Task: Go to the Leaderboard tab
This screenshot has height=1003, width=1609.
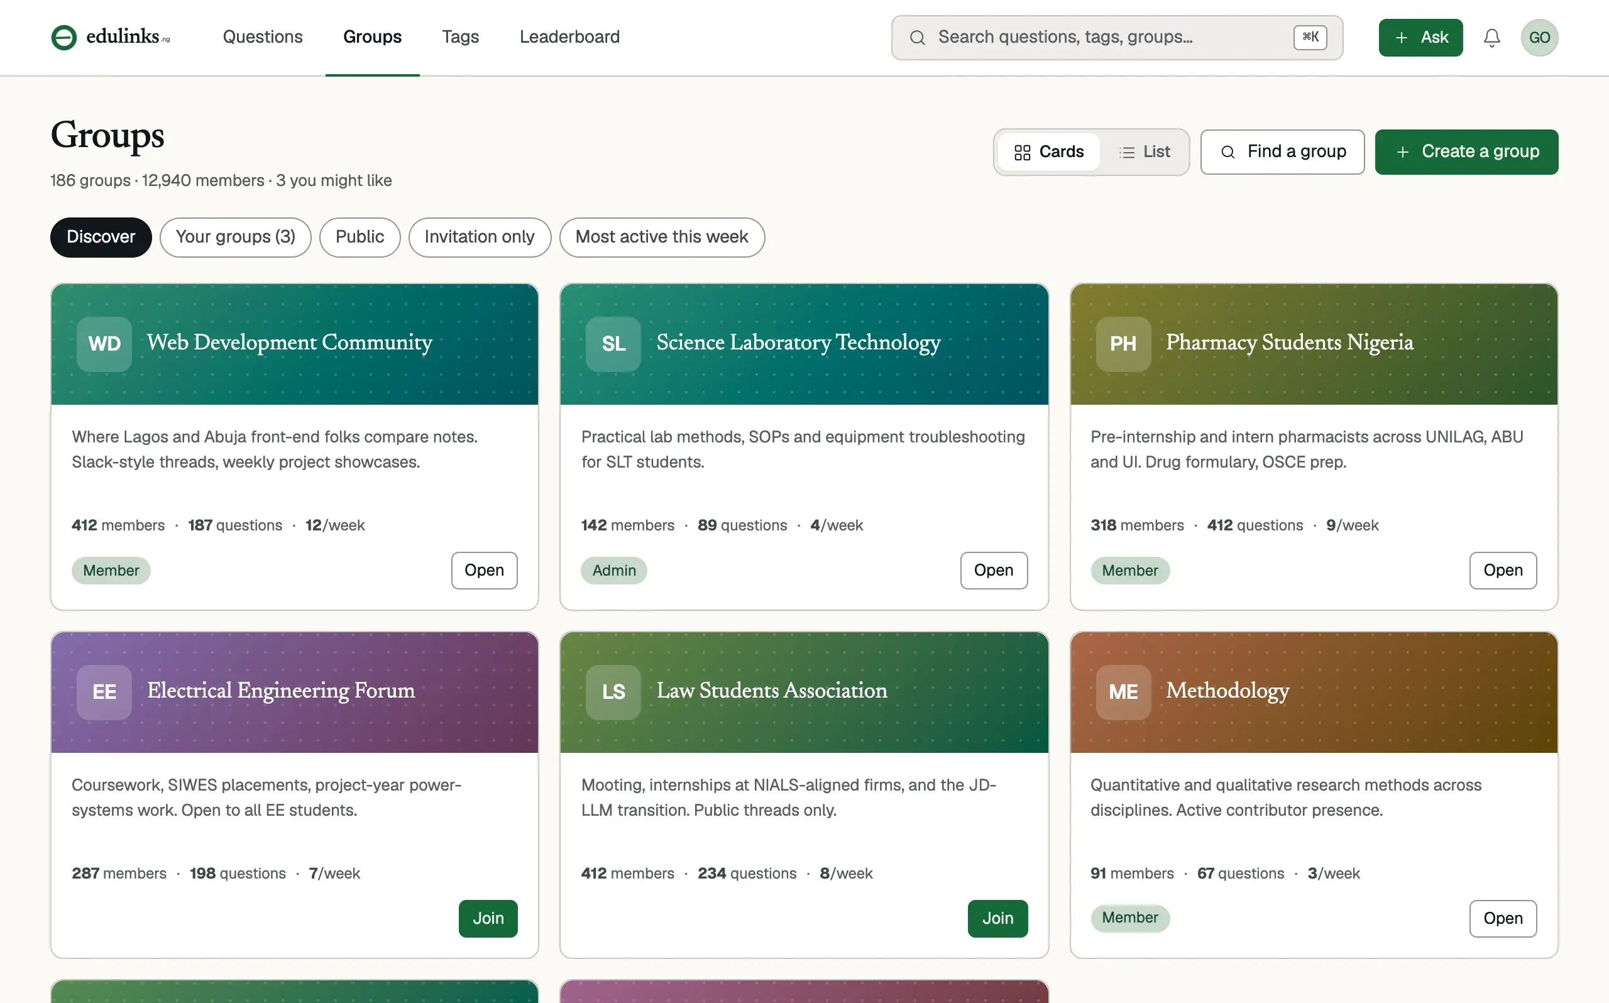Action: point(569,37)
